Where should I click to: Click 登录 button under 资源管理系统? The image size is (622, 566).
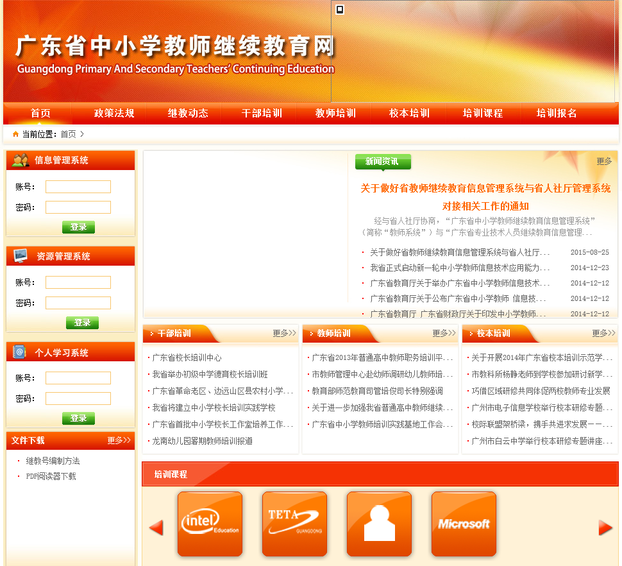[x=82, y=323]
